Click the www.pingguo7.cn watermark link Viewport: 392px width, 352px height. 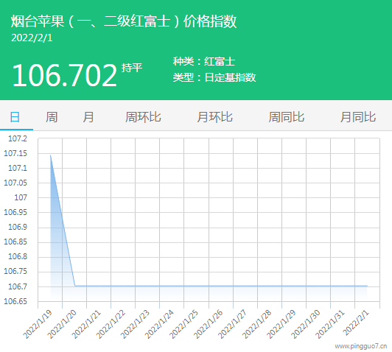coord(361,346)
